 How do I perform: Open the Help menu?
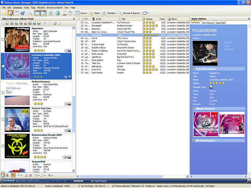coord(73,8)
